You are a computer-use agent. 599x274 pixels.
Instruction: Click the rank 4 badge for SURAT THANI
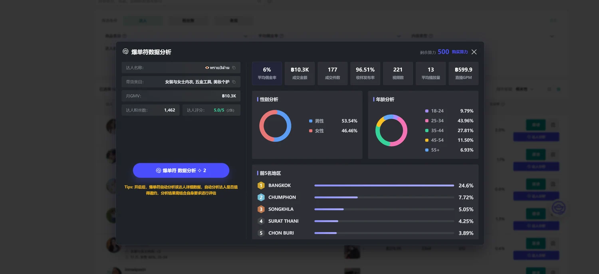coord(261,221)
